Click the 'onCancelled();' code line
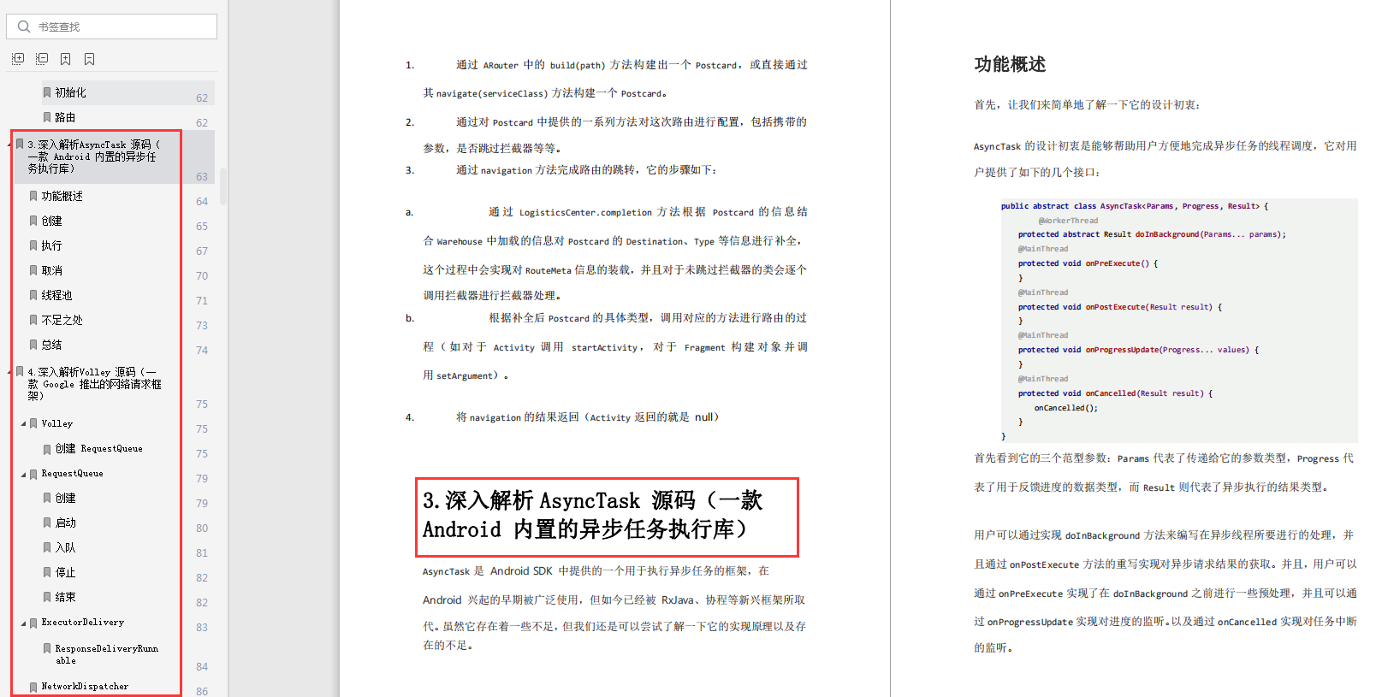1388x697 pixels. (1065, 408)
